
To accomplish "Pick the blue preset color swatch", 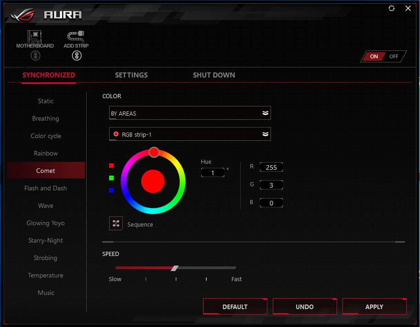I will click(x=111, y=190).
